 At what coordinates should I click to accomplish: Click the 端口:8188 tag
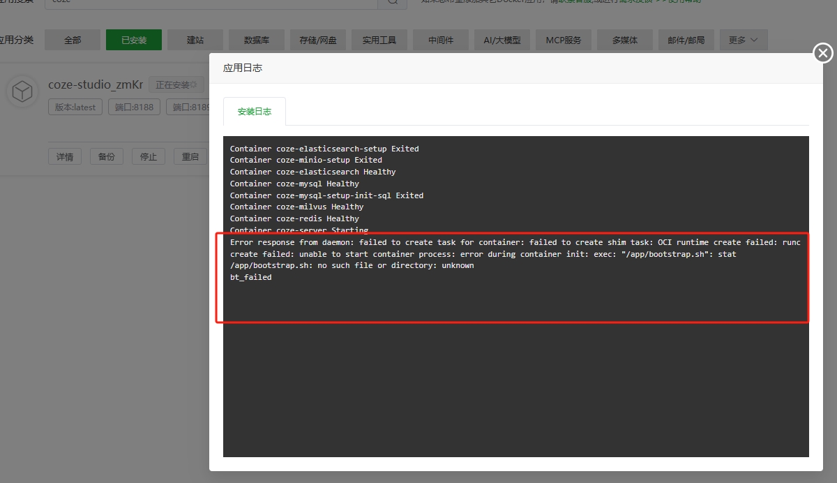(x=134, y=107)
